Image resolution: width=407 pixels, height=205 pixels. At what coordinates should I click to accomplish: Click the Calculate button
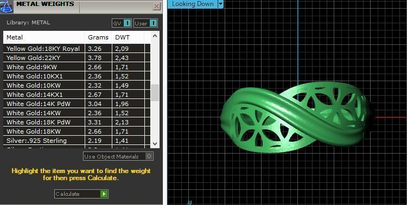[x=81, y=194]
